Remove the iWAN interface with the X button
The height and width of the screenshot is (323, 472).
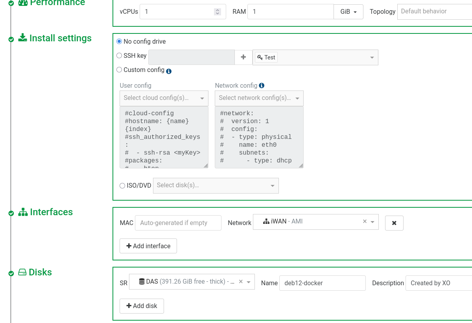click(394, 223)
